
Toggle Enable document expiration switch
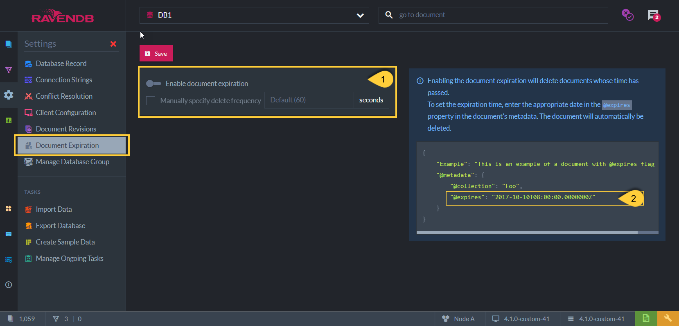click(153, 84)
